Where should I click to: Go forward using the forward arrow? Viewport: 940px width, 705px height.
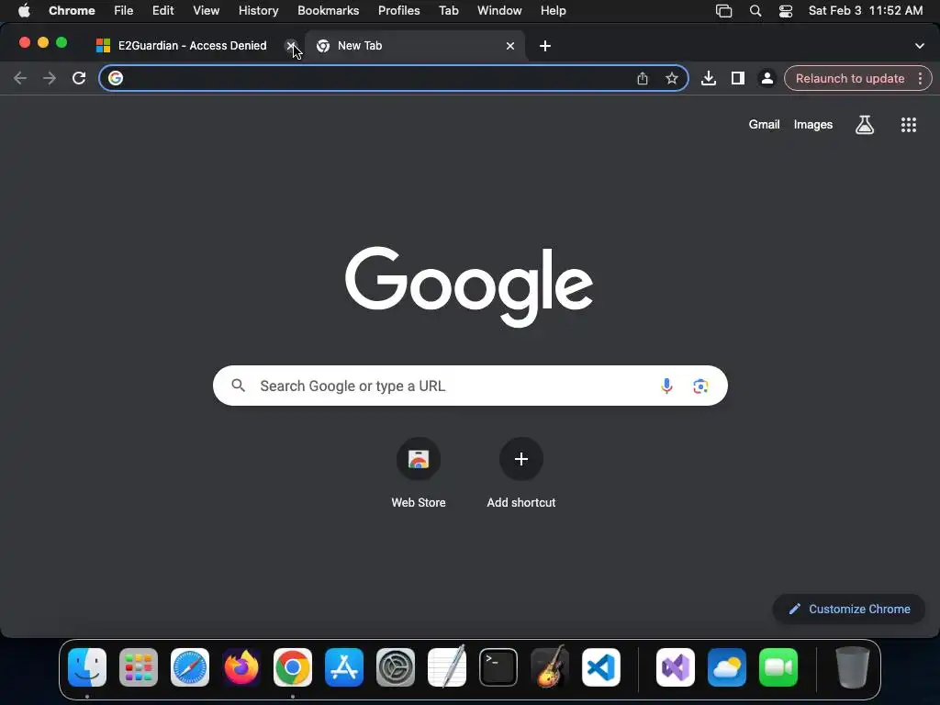[x=50, y=78]
